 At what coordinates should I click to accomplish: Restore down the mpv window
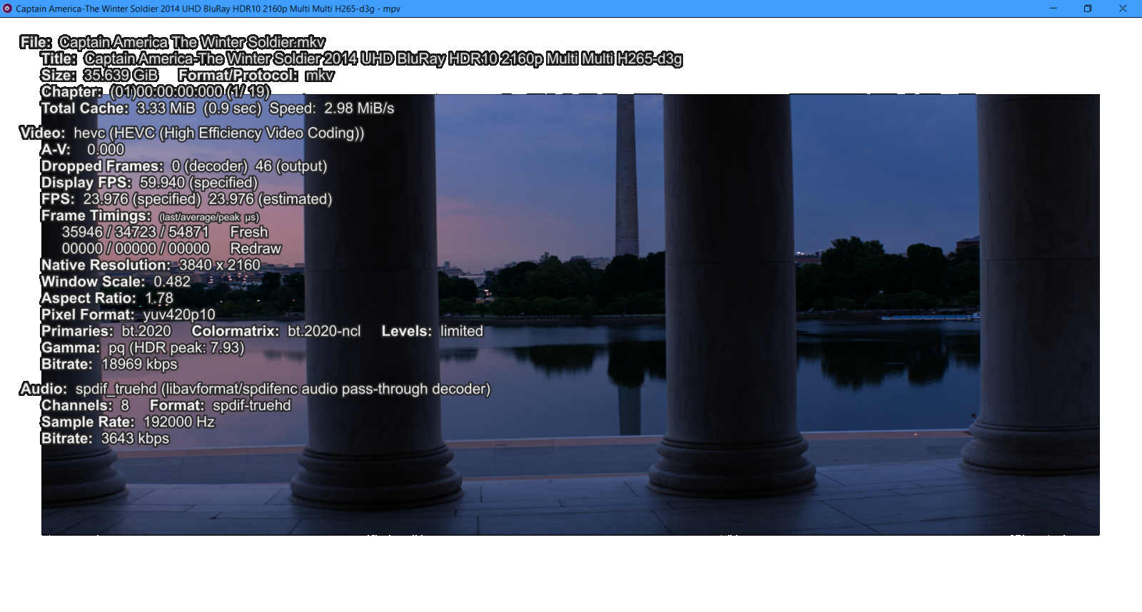pos(1088,9)
